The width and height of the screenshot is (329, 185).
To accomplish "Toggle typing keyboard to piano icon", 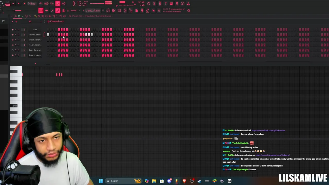I will click(41, 11).
